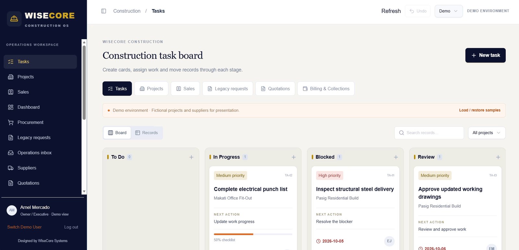Open Projects in the sidebar
519x250 pixels.
pos(40,77)
